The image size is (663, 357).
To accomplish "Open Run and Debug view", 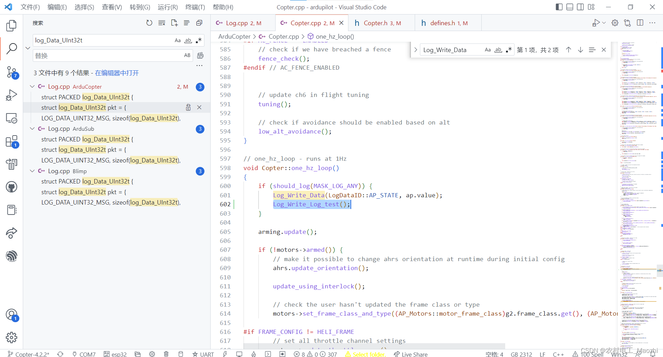I will pyautogui.click(x=11, y=95).
